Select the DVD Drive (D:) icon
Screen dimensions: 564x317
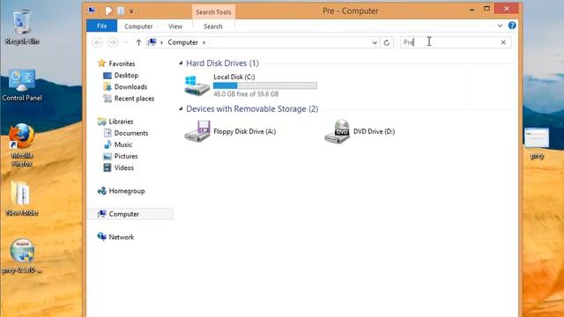click(x=337, y=131)
